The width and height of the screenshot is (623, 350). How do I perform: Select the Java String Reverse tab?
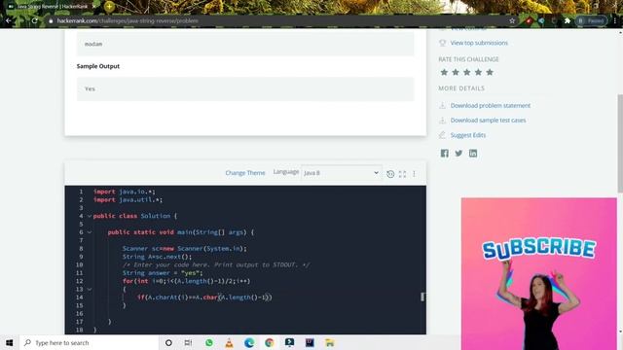click(52, 7)
